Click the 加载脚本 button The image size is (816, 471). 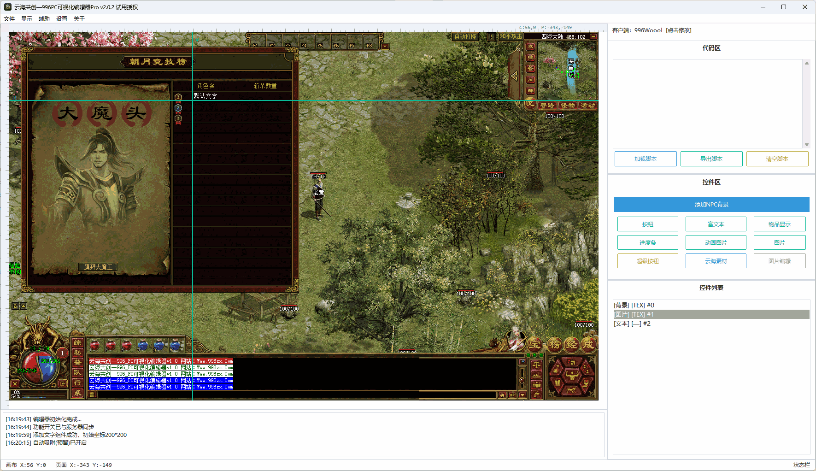[x=646, y=159]
